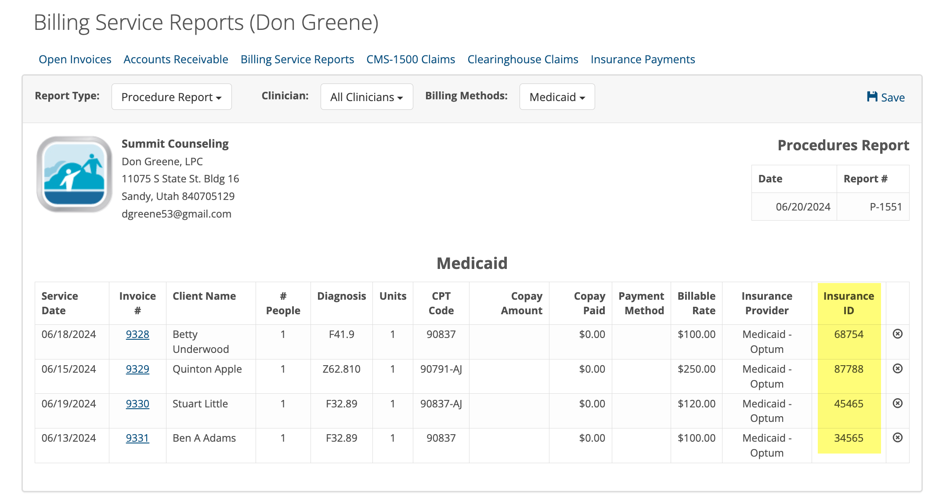Open invoice 9331 for Ben A Adams
939x501 pixels.
tap(137, 438)
